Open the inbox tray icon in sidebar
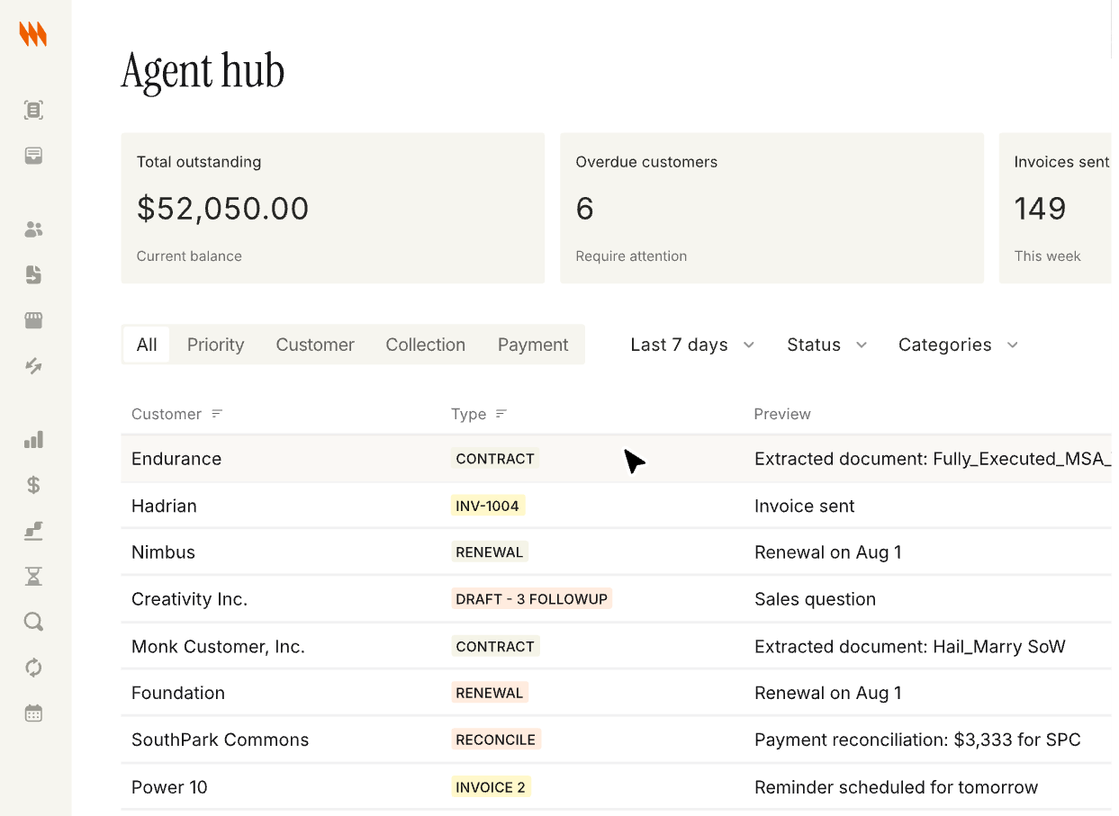 pos(33,156)
